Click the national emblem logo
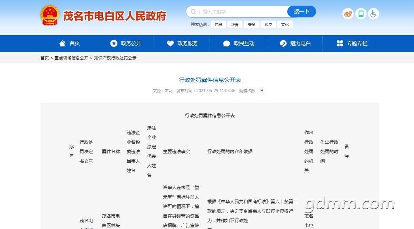Viewport: 414px width, 229px height. [x=50, y=15]
